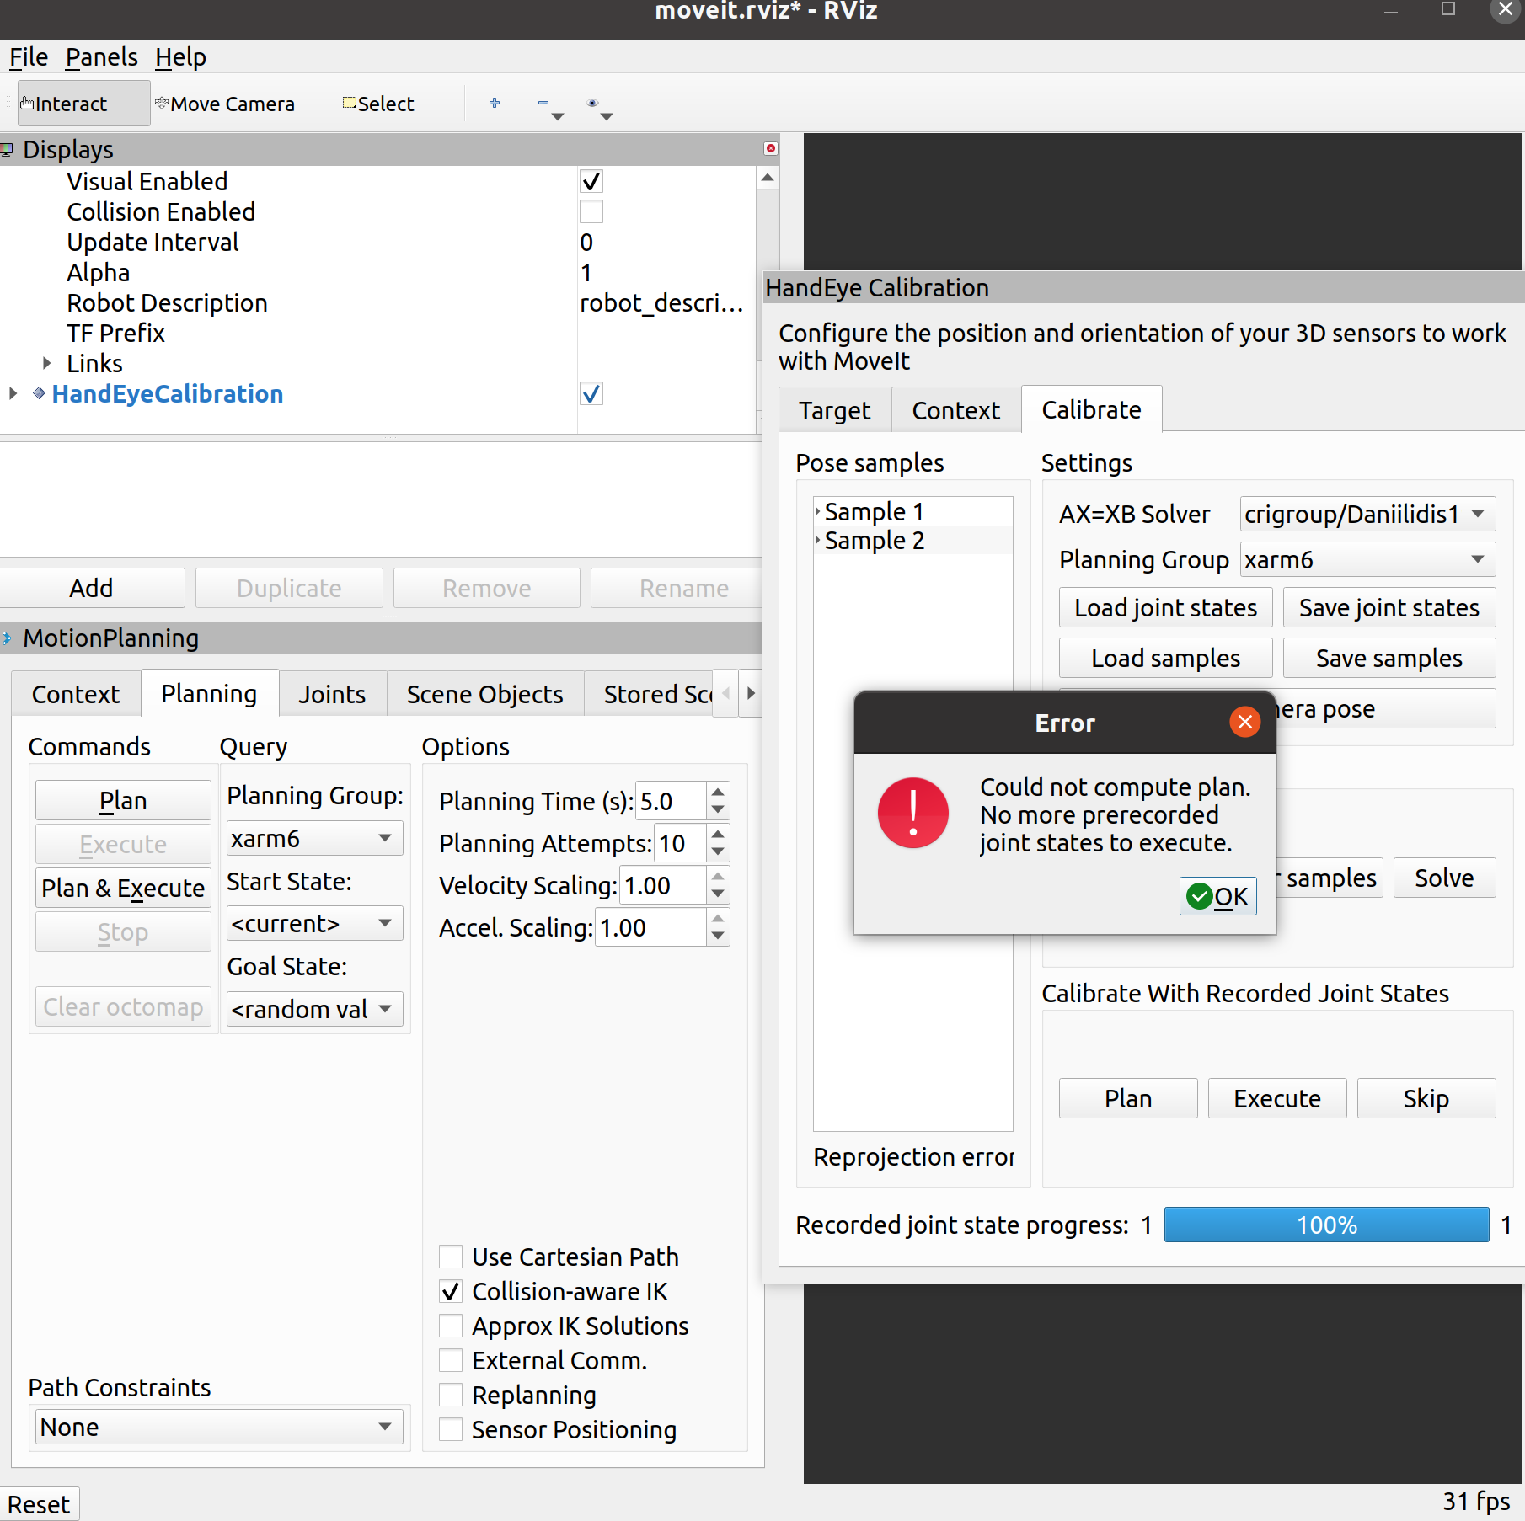Close the Displays panel with red icon

pos(770,148)
